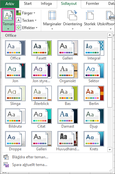Open the Utskriftsområde print area menu

(x=106, y=20)
